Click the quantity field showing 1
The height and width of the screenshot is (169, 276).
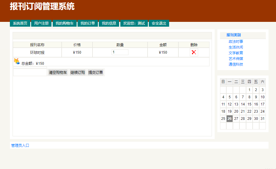(120, 52)
